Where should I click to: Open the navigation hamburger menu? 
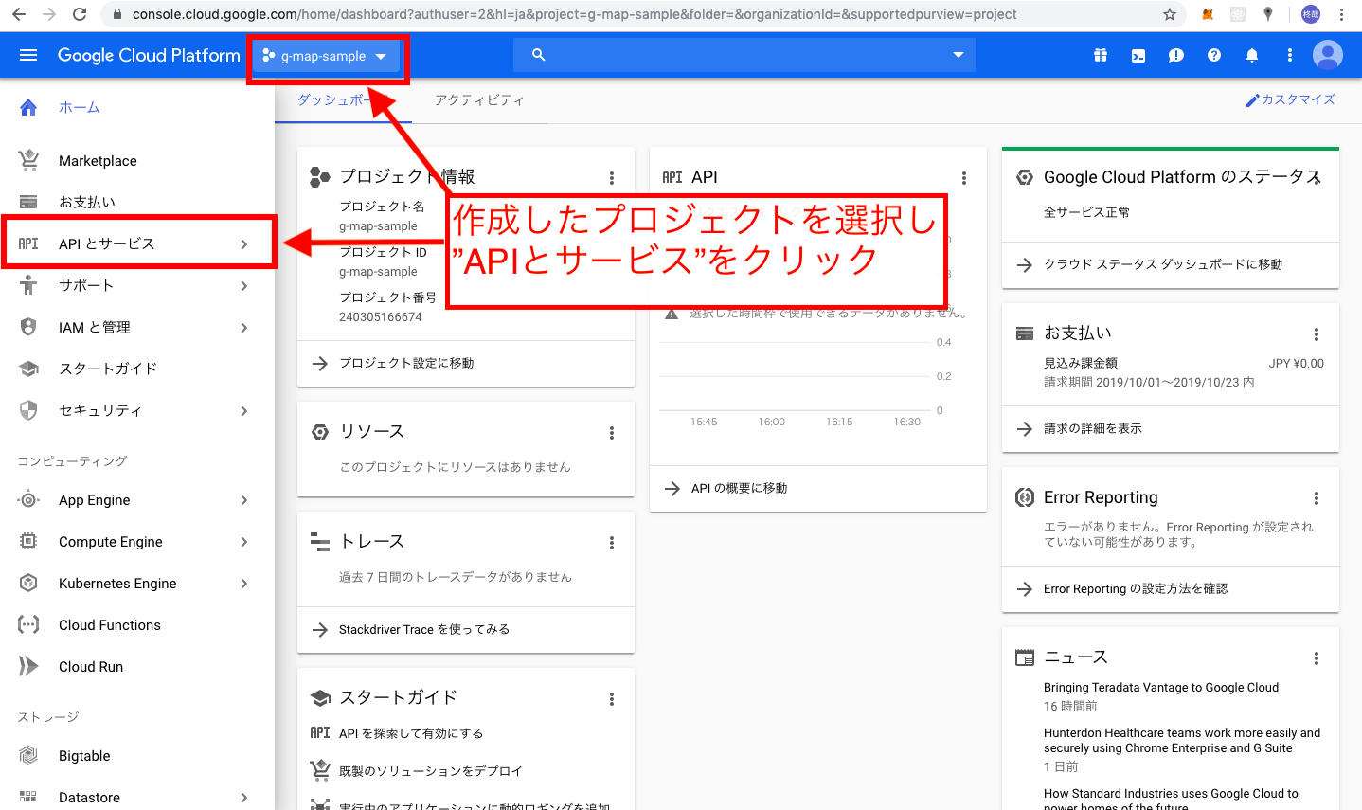[x=27, y=54]
